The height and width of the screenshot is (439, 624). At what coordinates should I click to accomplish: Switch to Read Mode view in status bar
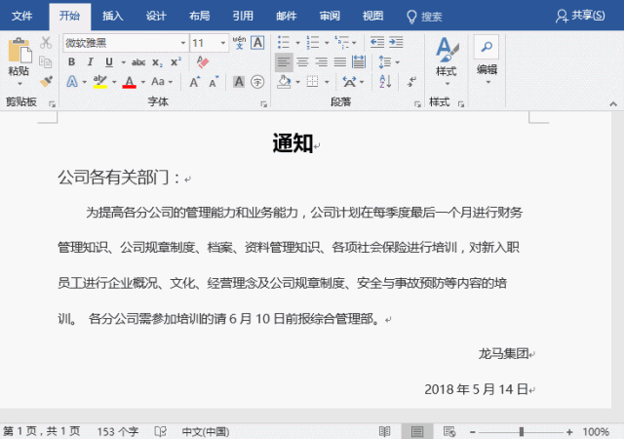click(385, 431)
